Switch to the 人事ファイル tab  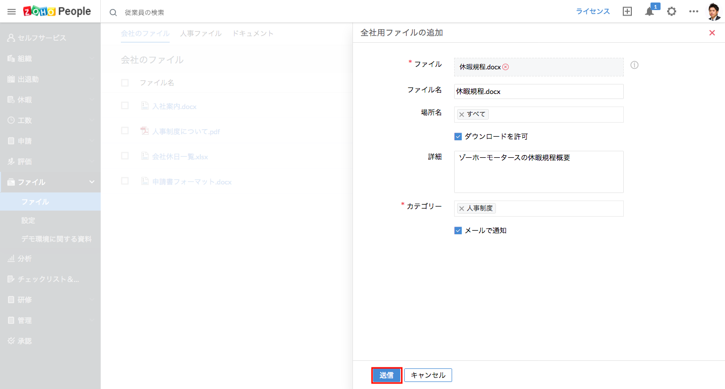[x=200, y=34]
